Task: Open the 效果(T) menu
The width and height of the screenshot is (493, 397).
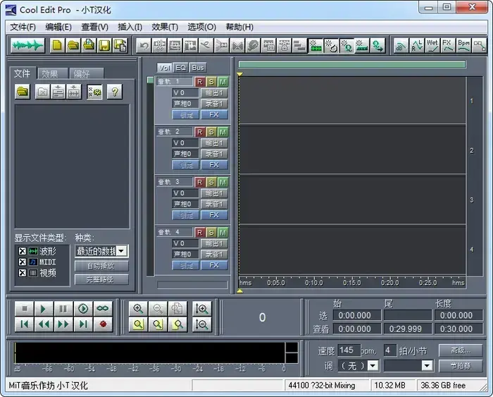Action: [x=165, y=27]
